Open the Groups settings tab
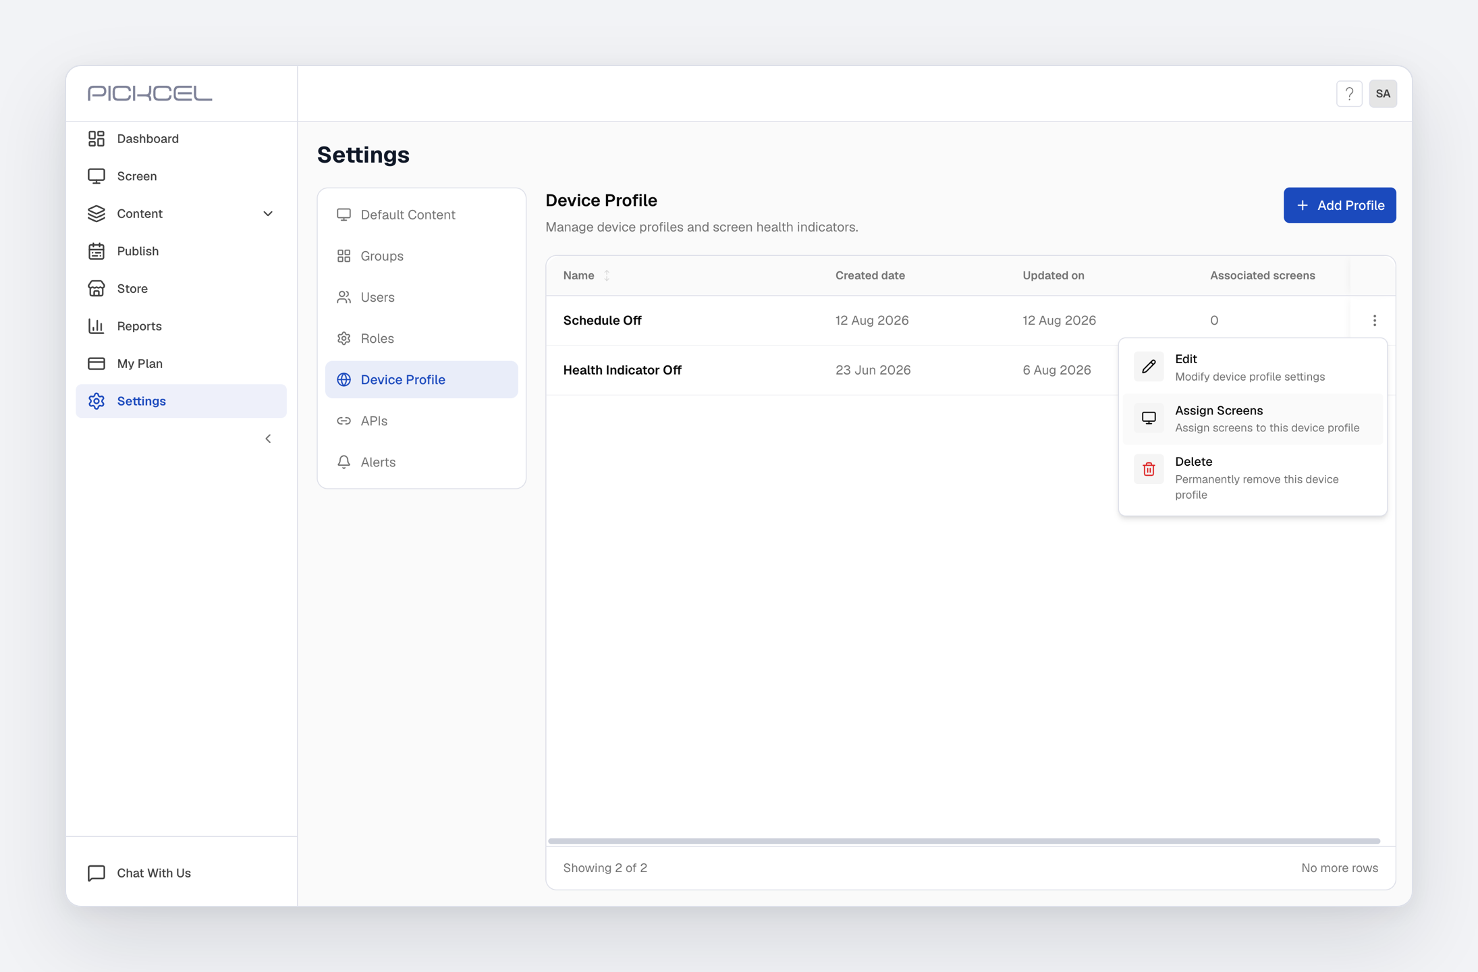1478x972 pixels. [421, 256]
